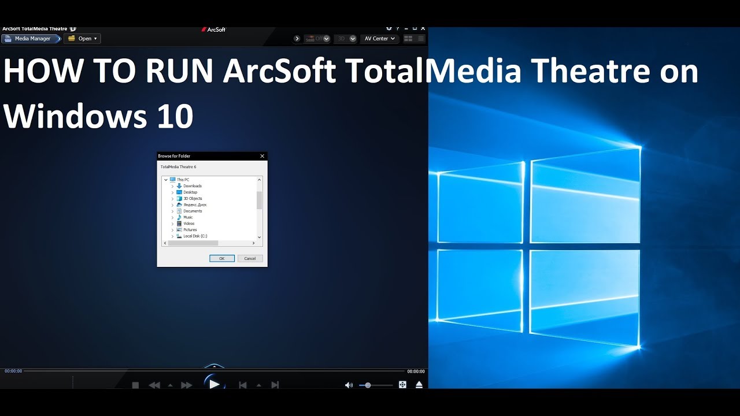Expand the Downloads folder node

(172, 186)
